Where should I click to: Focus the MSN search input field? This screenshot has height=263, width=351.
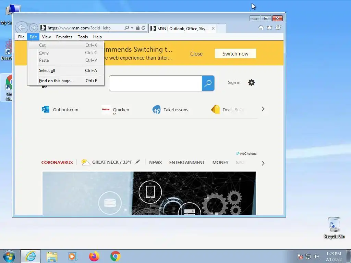pos(156,83)
